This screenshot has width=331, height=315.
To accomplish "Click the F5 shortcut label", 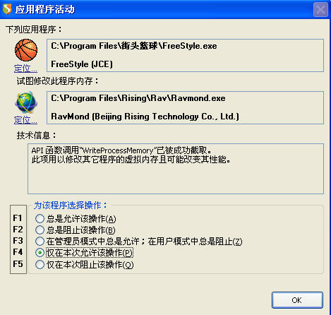I will pos(18,263).
